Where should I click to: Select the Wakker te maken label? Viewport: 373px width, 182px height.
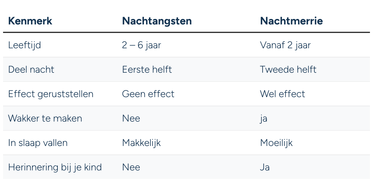coord(45,118)
